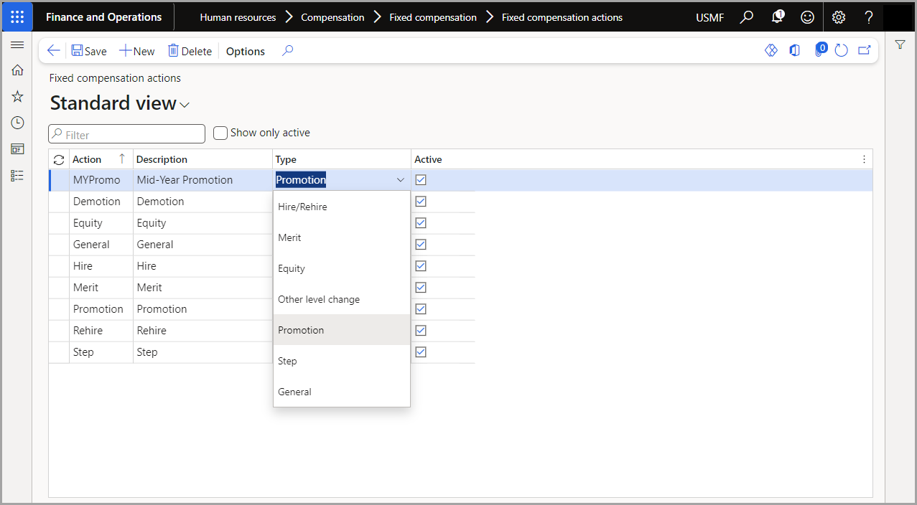Image resolution: width=917 pixels, height=505 pixels.
Task: Toggle Show only active checkbox
Action: coord(220,133)
